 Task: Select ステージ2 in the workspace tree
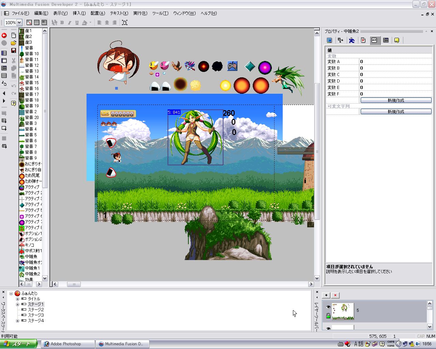[x=36, y=310]
